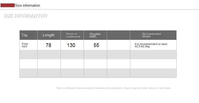Click the empty cell below Free size

[x=29, y=54]
